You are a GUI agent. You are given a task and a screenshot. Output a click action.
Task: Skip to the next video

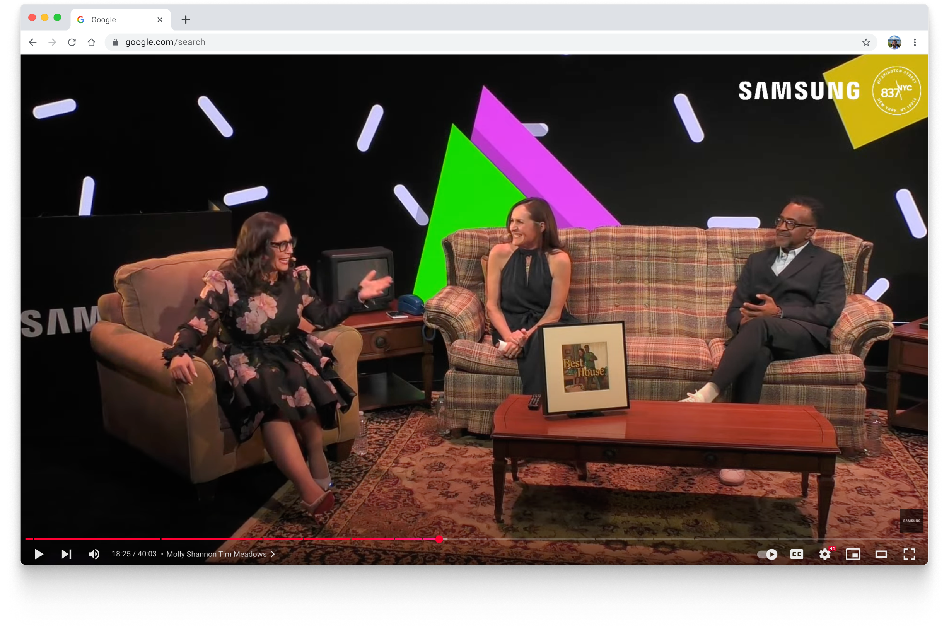[67, 554]
